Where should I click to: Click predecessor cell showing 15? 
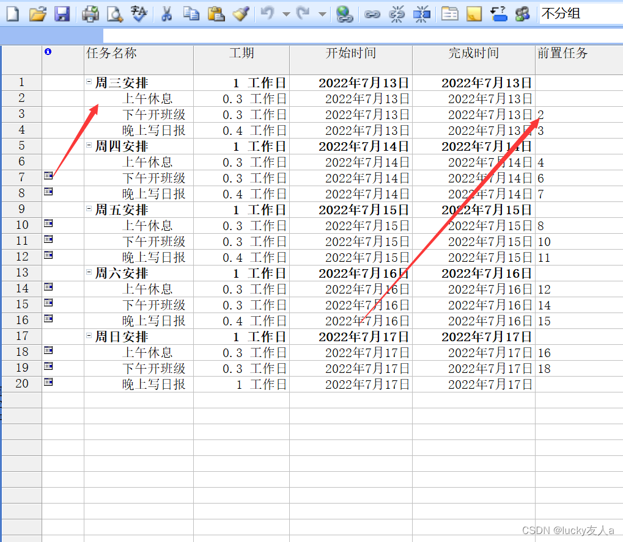[579, 320]
